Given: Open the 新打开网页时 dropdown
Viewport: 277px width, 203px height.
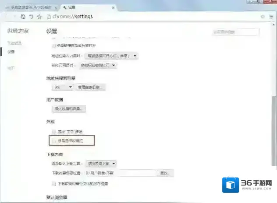Looking at the screenshot, I should [x=98, y=65].
